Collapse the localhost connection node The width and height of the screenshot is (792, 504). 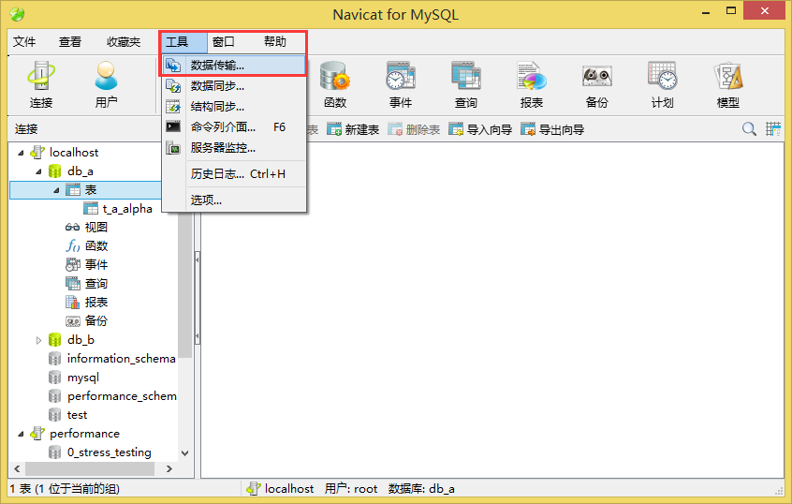point(21,153)
